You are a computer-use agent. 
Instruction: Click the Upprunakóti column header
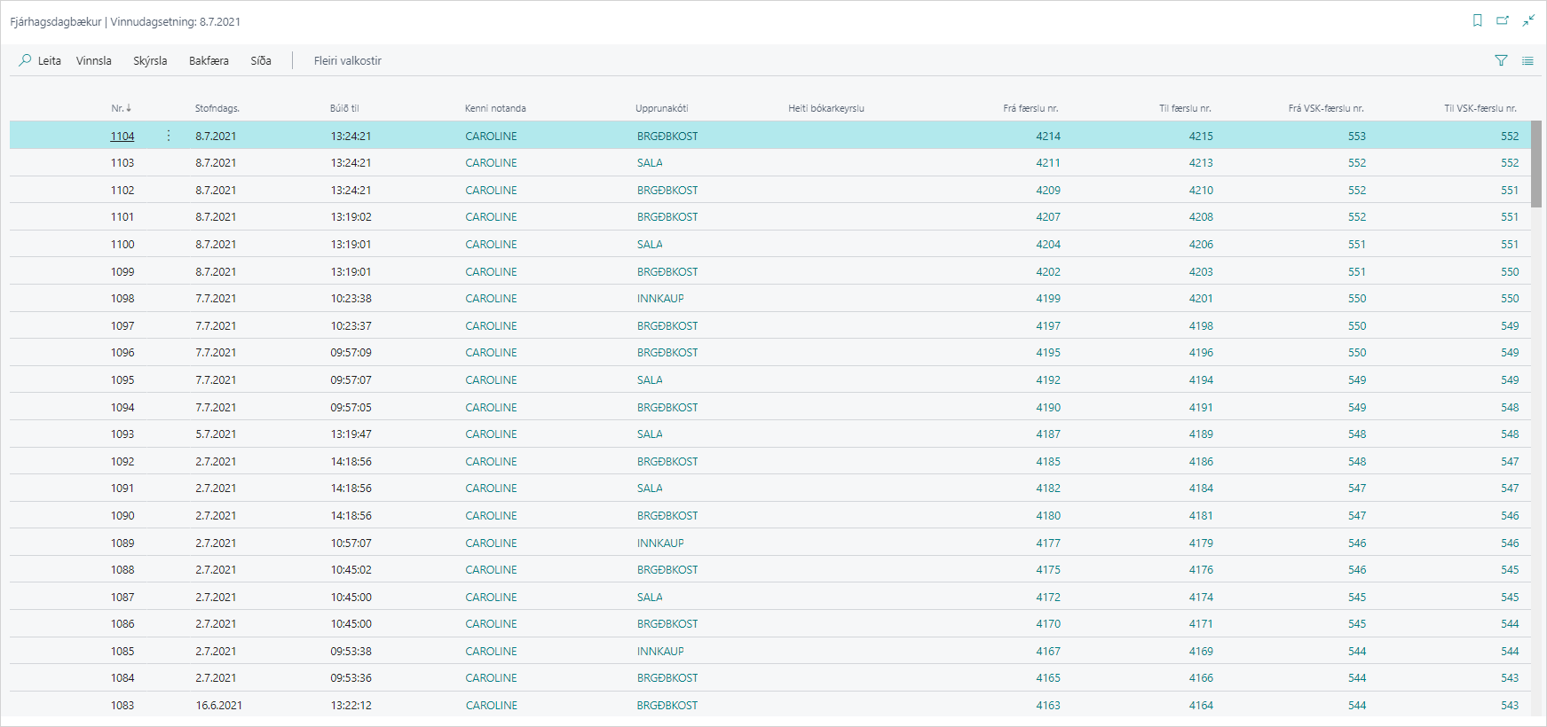click(x=661, y=108)
